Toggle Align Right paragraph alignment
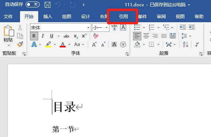Image resolution: width=211 pixels, height=137 pixels. 155,36
